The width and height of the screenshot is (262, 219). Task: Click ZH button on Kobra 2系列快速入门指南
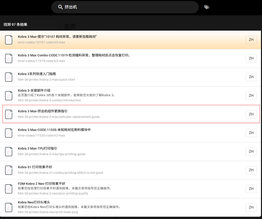coord(251,77)
